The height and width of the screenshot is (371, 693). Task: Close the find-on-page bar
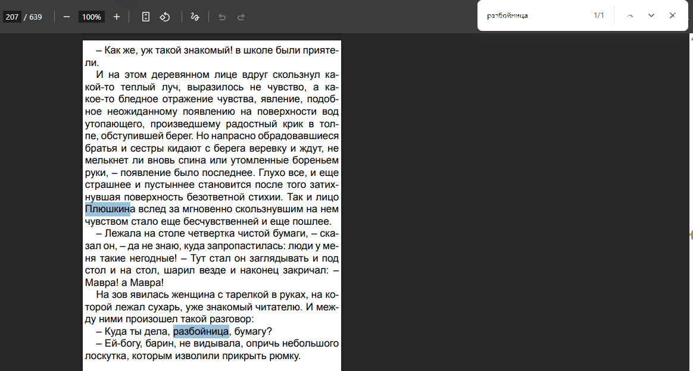tap(673, 15)
